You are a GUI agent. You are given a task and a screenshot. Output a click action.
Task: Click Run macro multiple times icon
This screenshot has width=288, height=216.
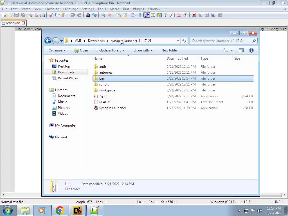point(213,15)
